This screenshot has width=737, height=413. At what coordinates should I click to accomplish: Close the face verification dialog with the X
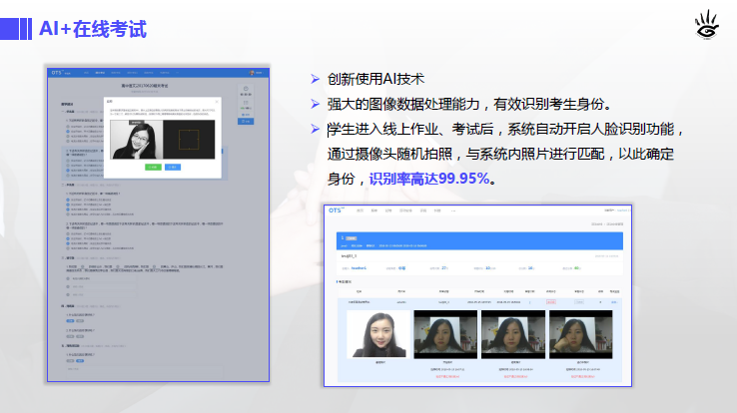pyautogui.click(x=215, y=100)
